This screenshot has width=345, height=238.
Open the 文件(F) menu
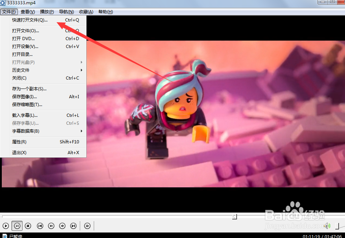9,12
